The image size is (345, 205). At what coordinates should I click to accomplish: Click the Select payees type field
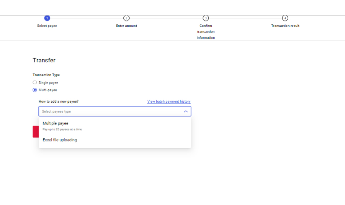[107, 111]
